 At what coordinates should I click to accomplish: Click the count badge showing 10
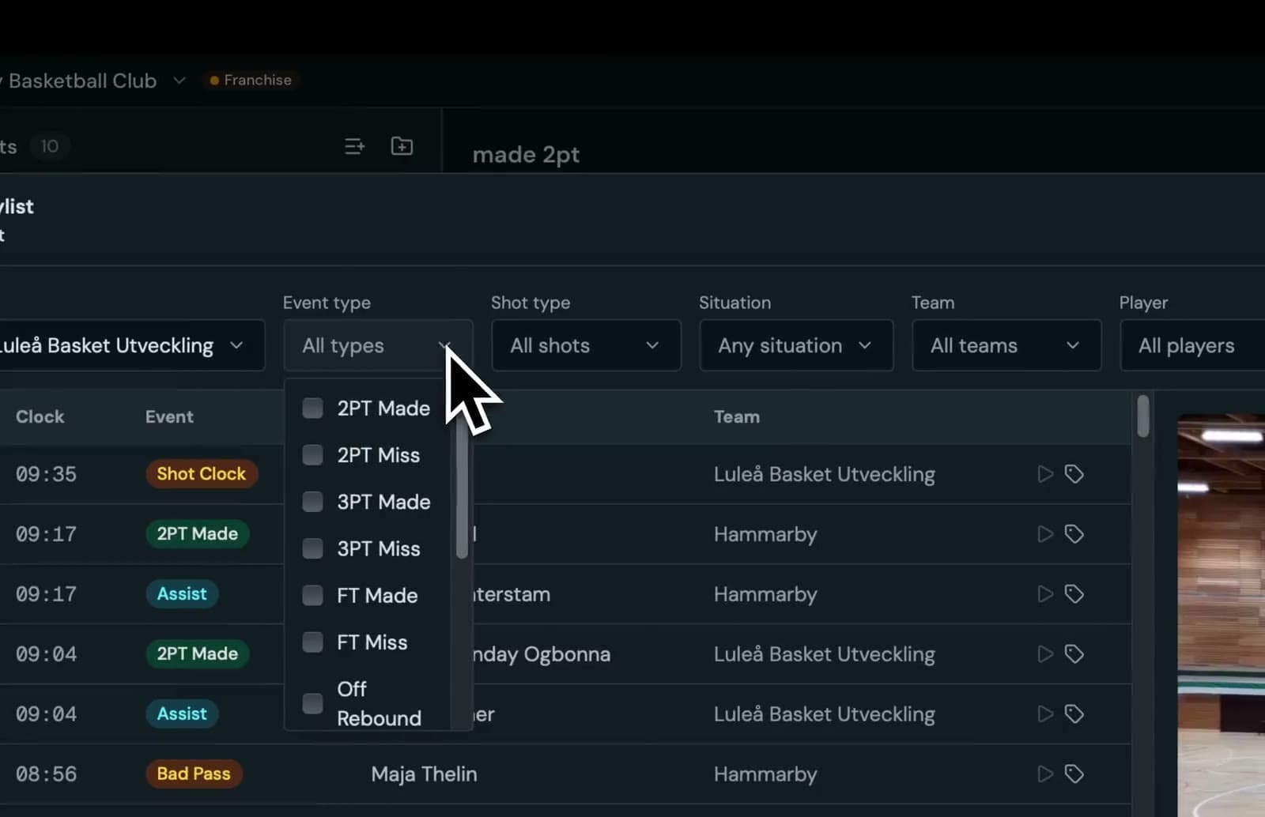49,146
